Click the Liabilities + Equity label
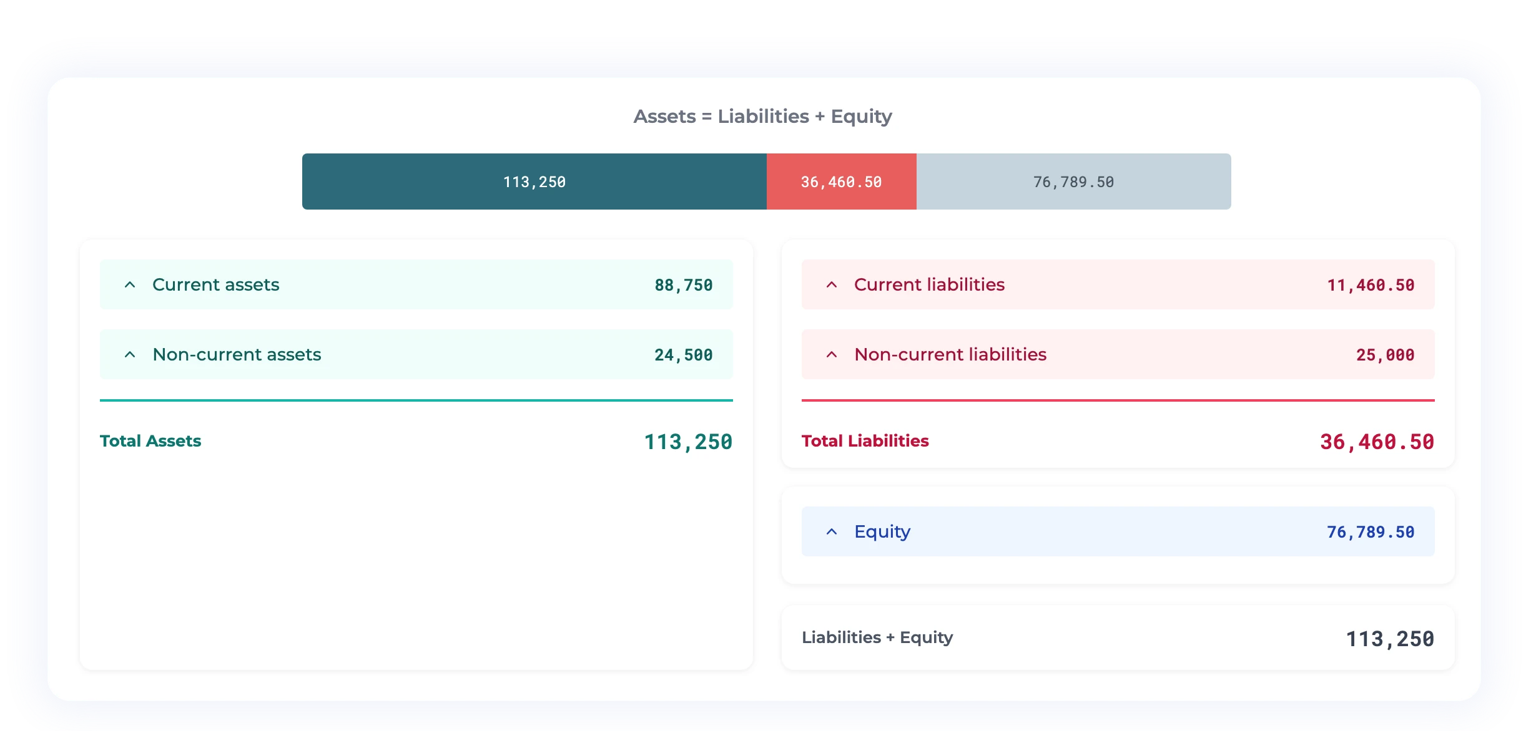The width and height of the screenshot is (1526, 731). point(877,637)
